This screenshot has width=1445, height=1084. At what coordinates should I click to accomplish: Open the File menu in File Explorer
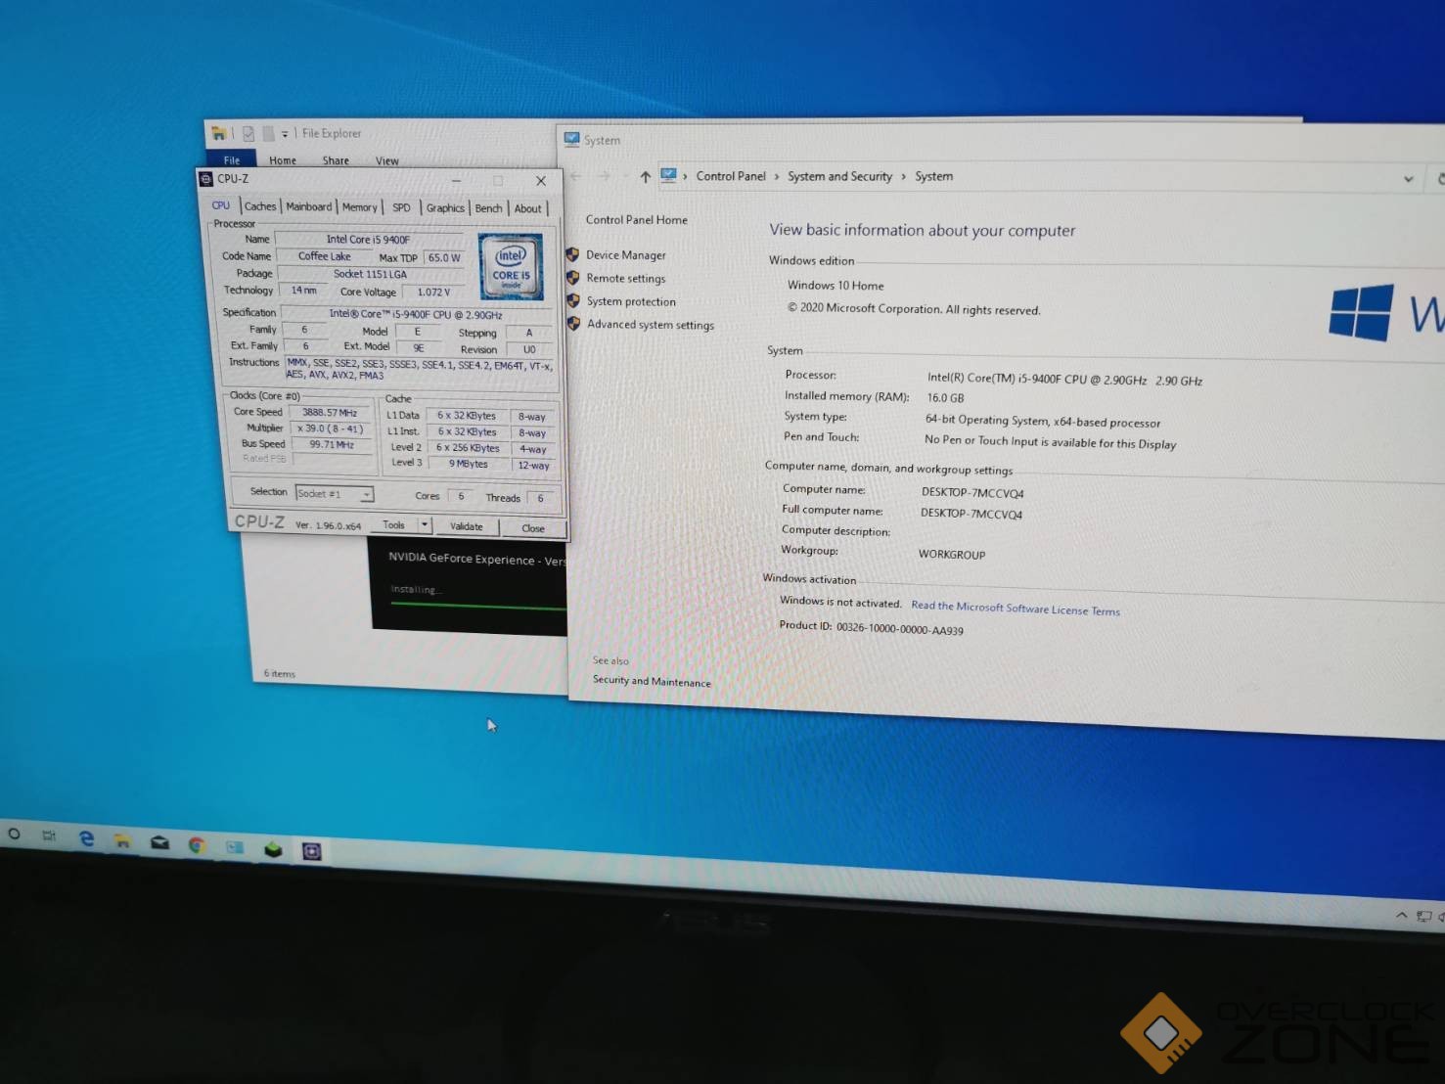click(x=232, y=159)
